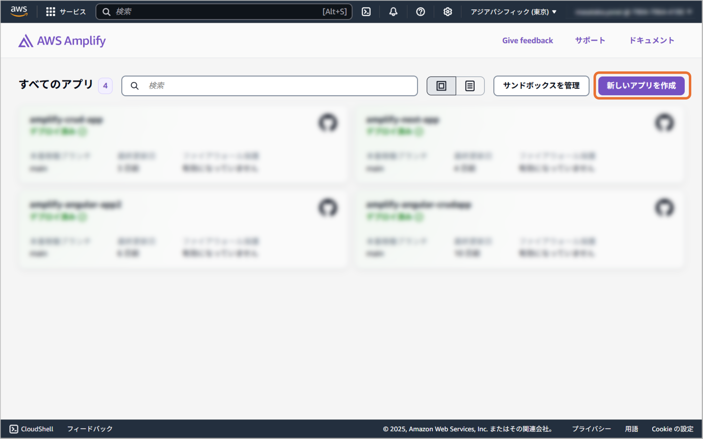Screen dimensions: 703x439
Task: Click the AWS logo in the top bar
Action: 19,11
